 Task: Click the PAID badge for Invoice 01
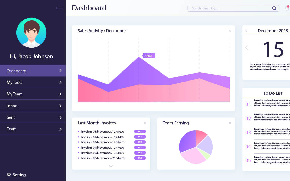(x=140, y=131)
